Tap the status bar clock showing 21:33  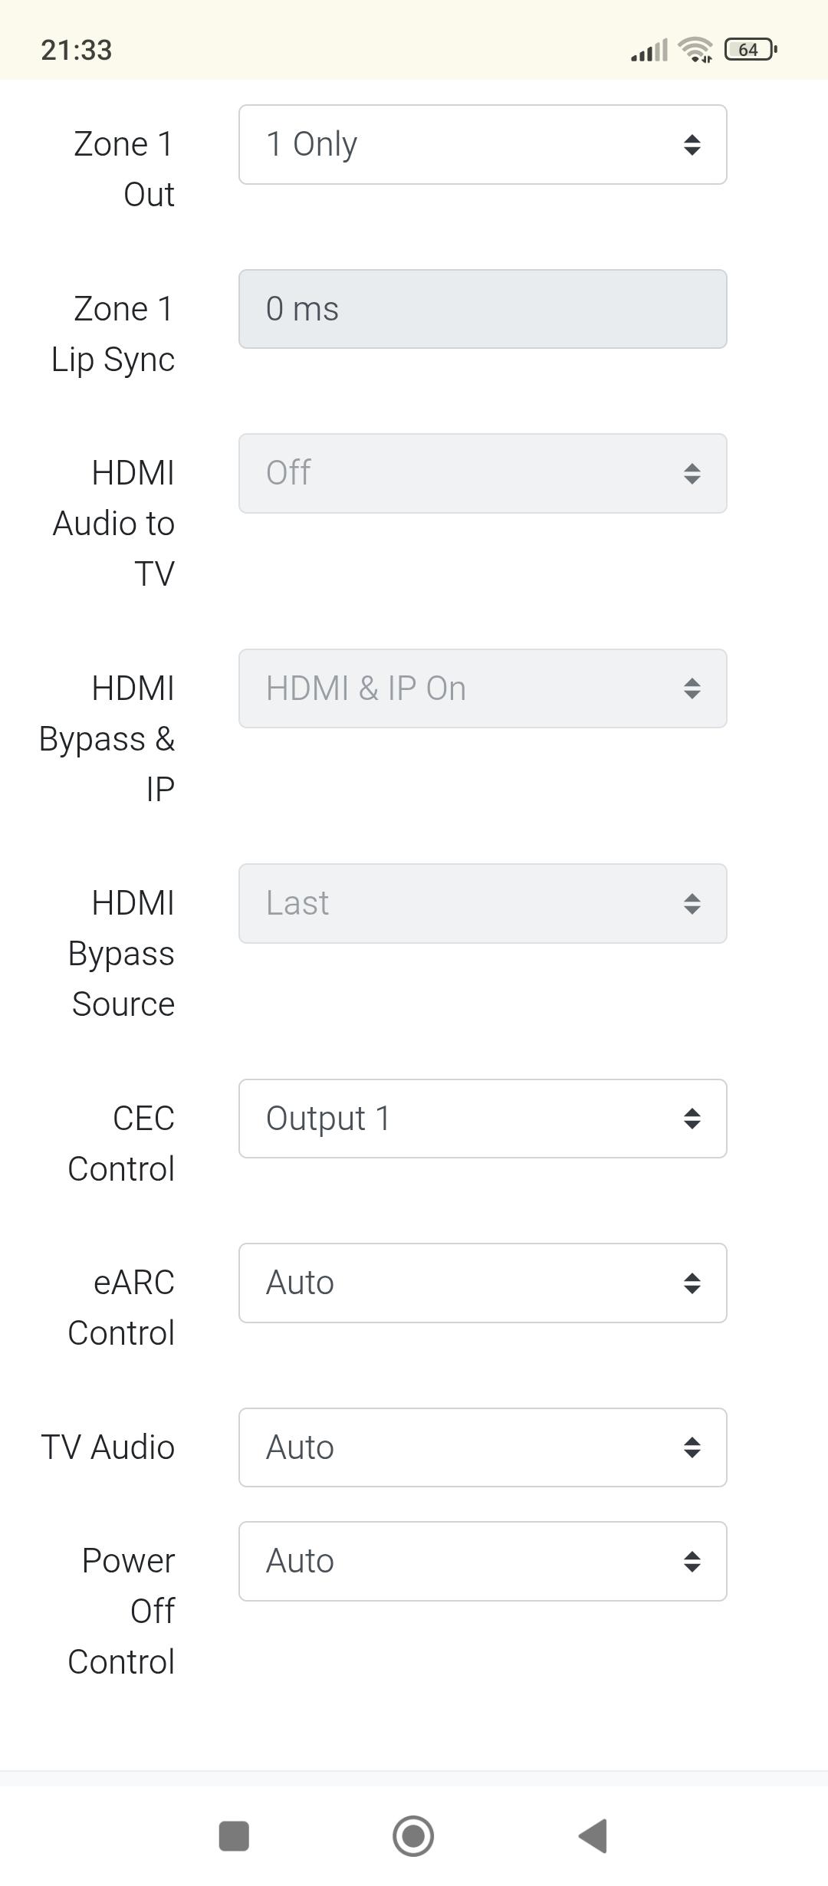[x=77, y=50]
